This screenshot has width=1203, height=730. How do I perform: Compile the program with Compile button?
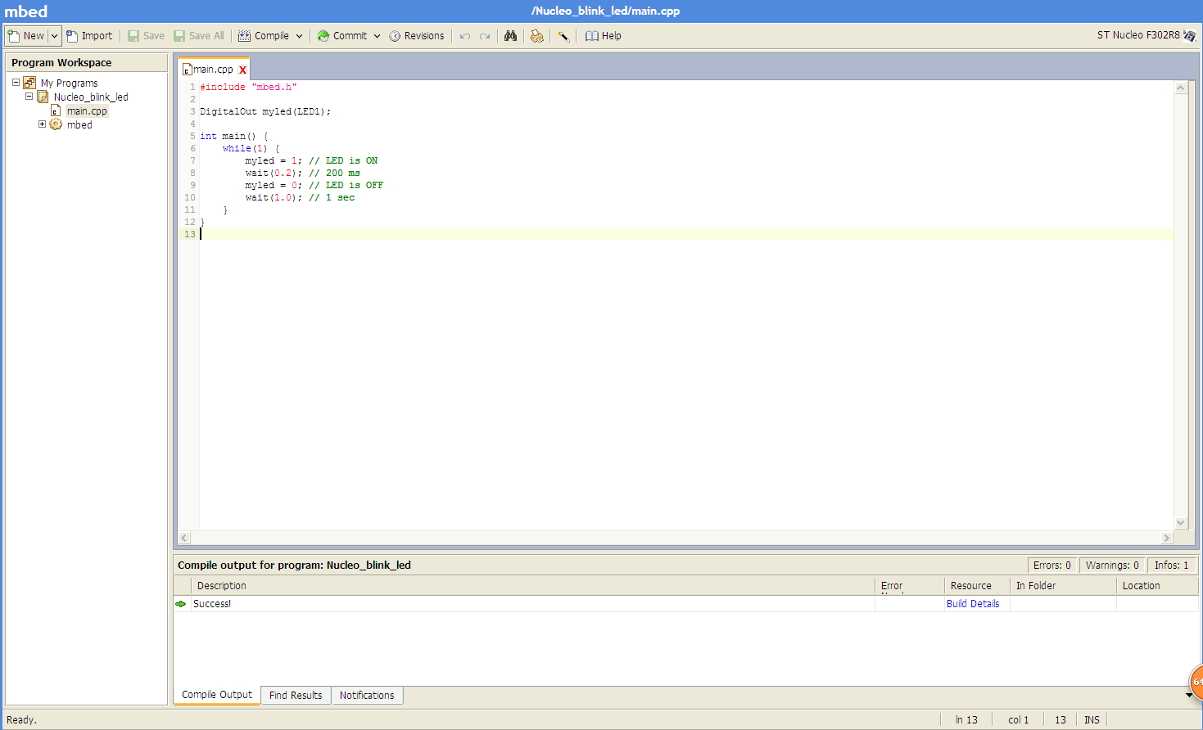pyautogui.click(x=264, y=36)
